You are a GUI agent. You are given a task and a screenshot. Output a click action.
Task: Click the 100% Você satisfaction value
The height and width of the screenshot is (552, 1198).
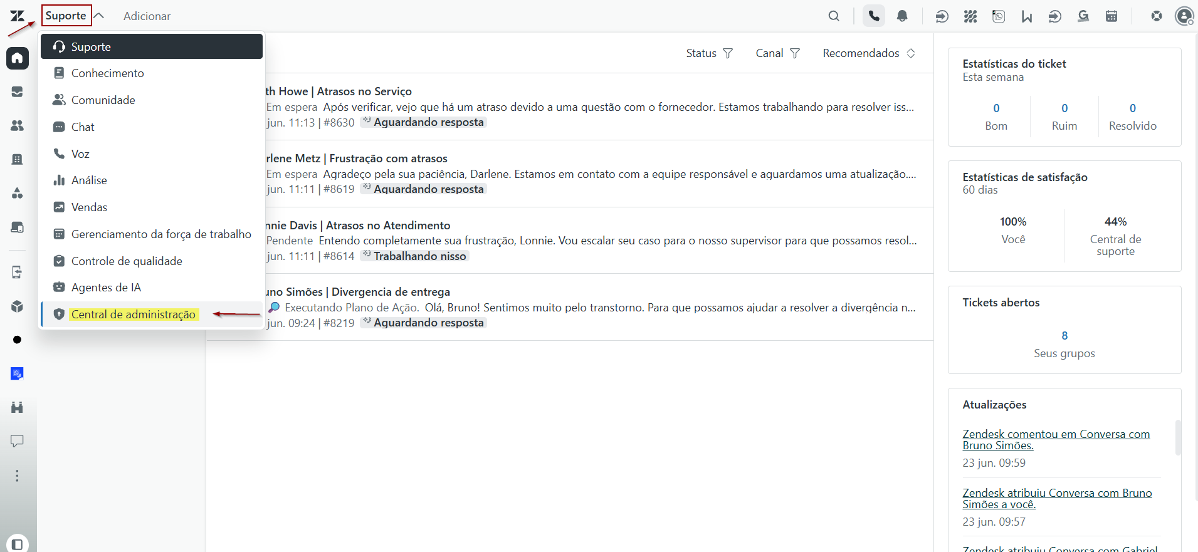1013,230
